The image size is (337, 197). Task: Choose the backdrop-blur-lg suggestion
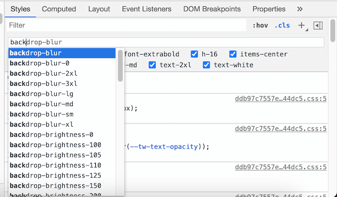pos(62,94)
